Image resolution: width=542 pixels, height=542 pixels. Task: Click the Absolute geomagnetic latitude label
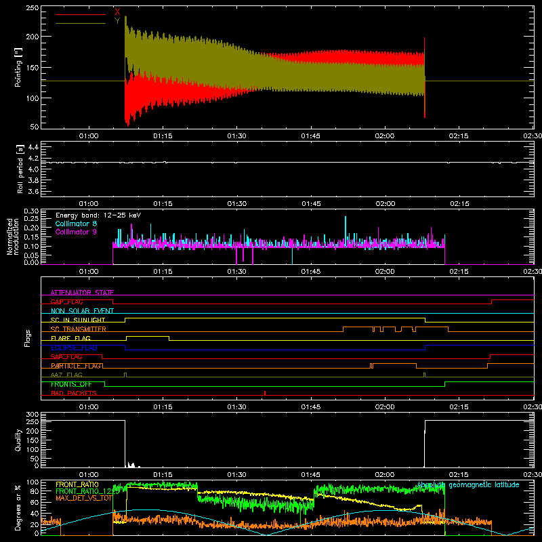point(468,484)
